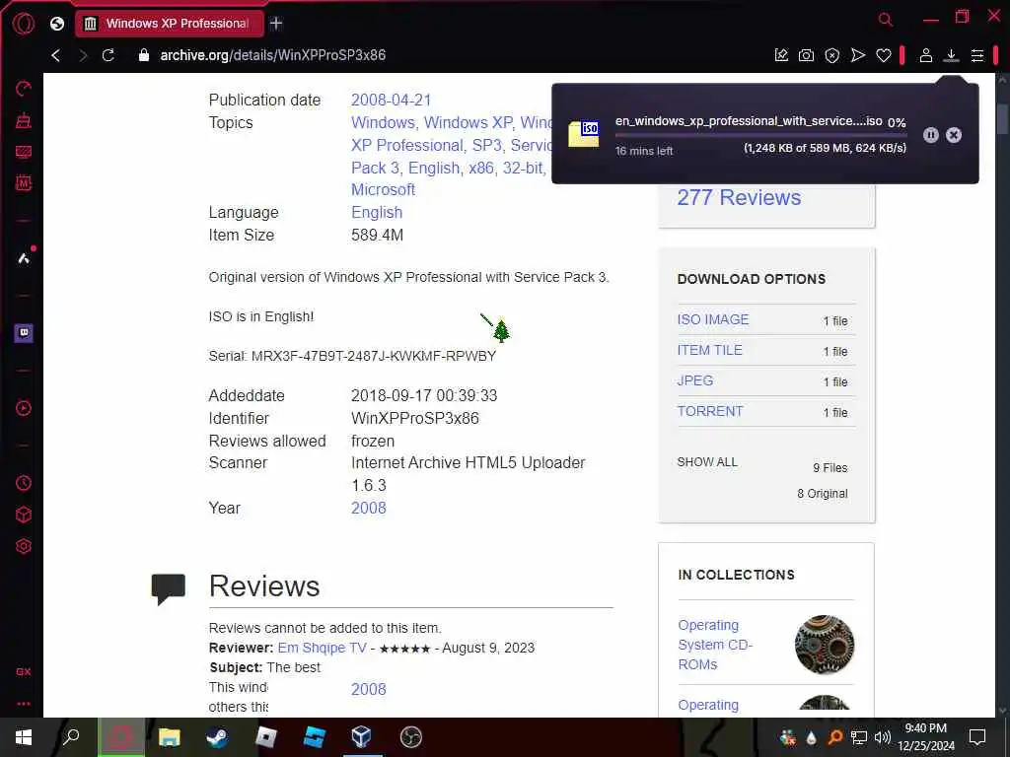Open a new tab with plus button
The image size is (1010, 757).
click(x=276, y=24)
